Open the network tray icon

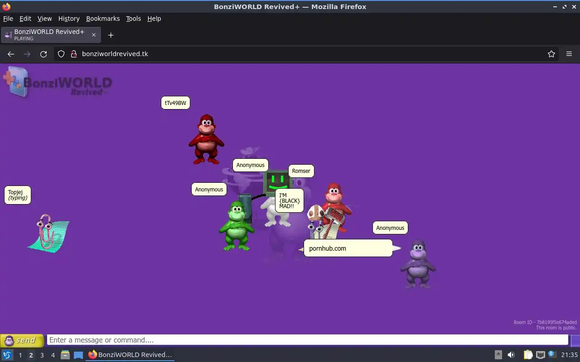540,355
